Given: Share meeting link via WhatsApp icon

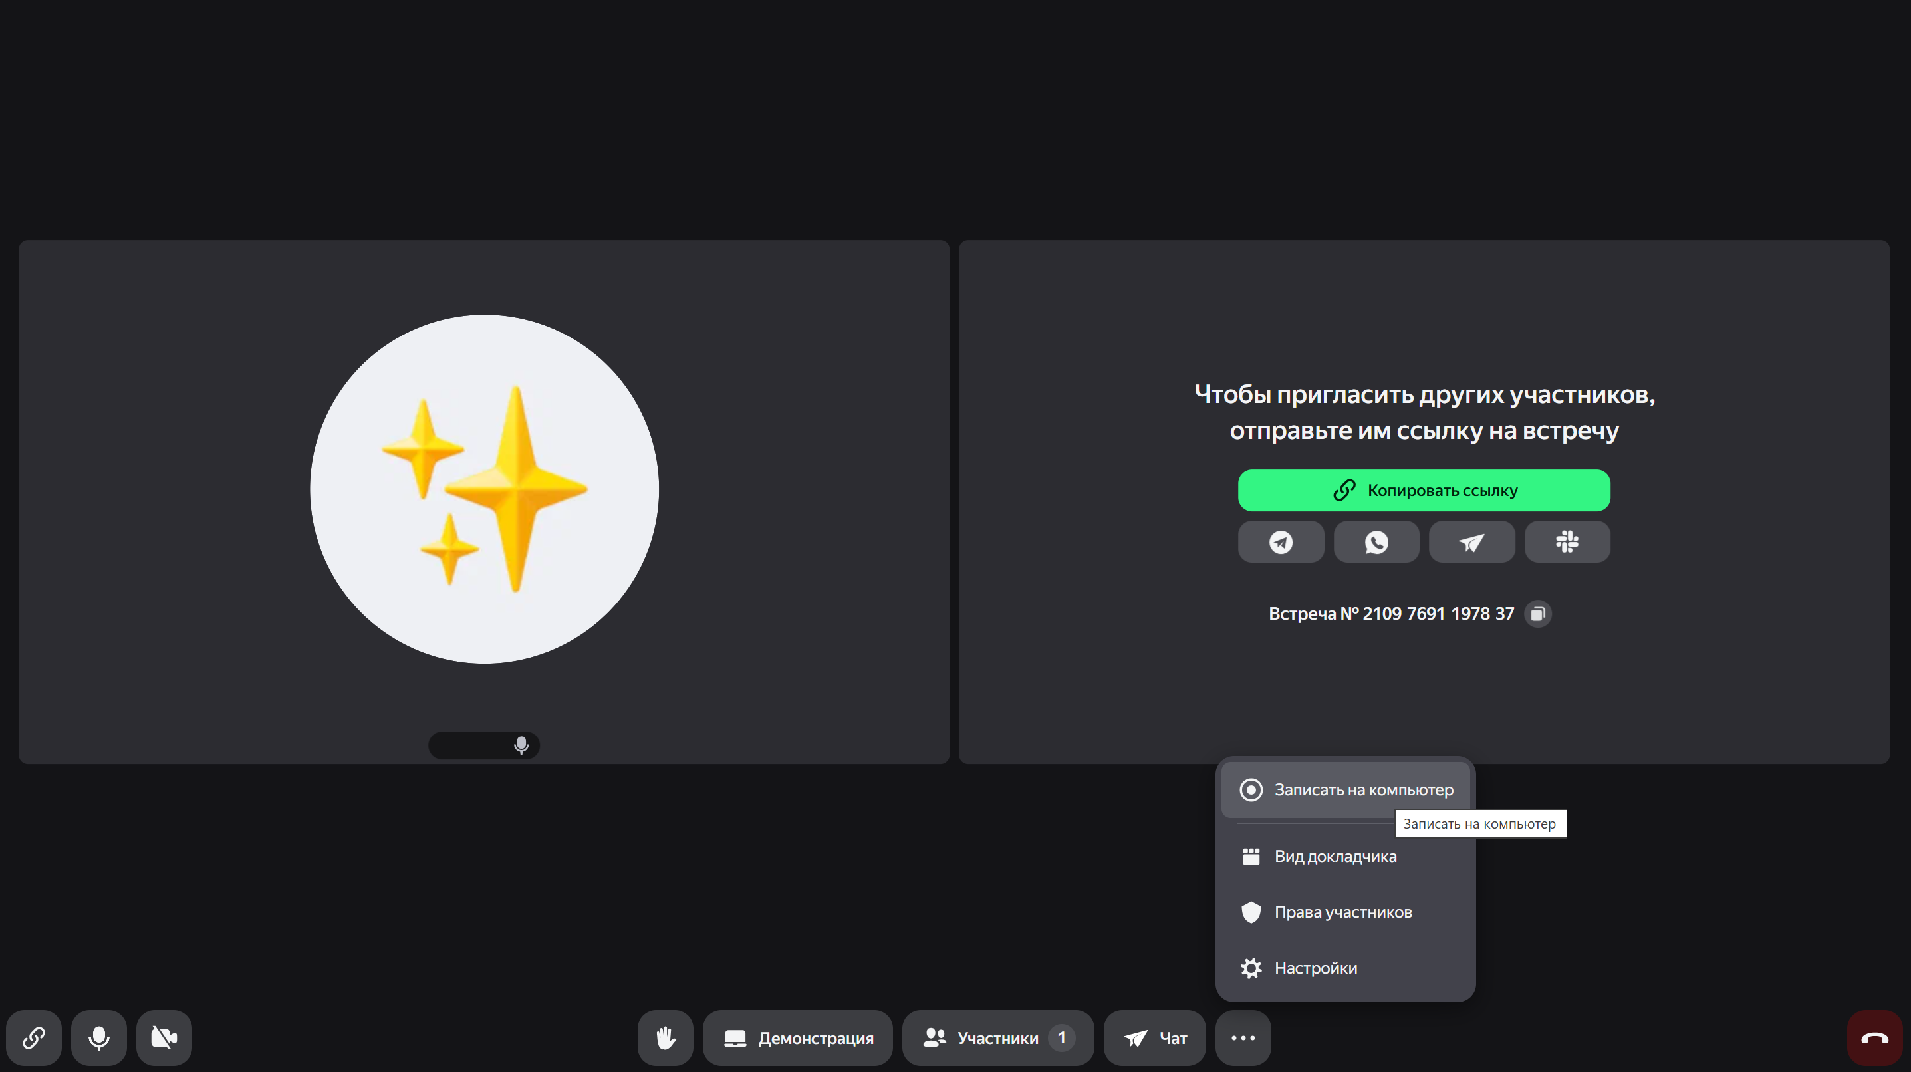Looking at the screenshot, I should (1376, 541).
